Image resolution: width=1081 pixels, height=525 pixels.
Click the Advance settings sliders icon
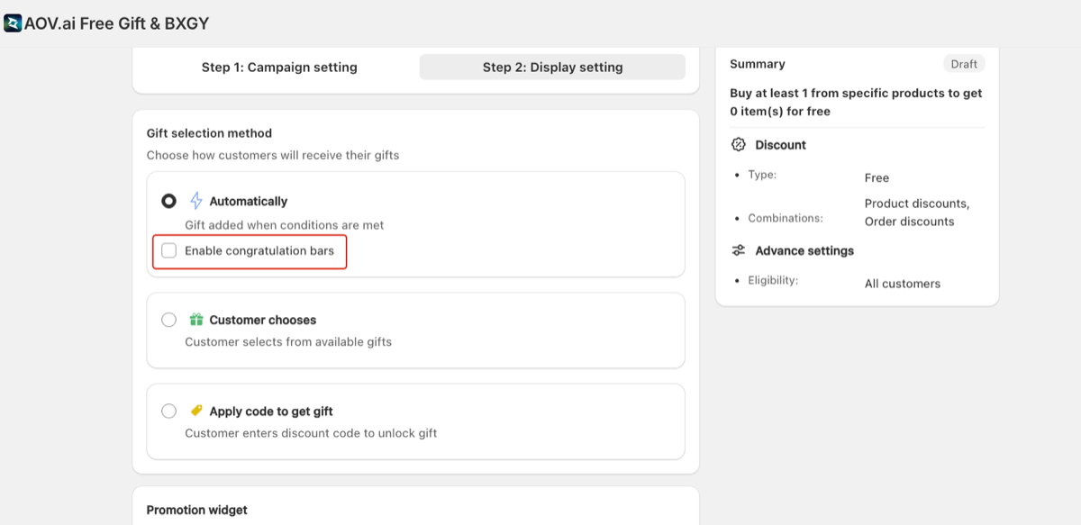(739, 250)
